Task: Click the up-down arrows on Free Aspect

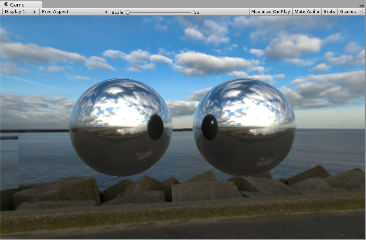Action: (106, 12)
